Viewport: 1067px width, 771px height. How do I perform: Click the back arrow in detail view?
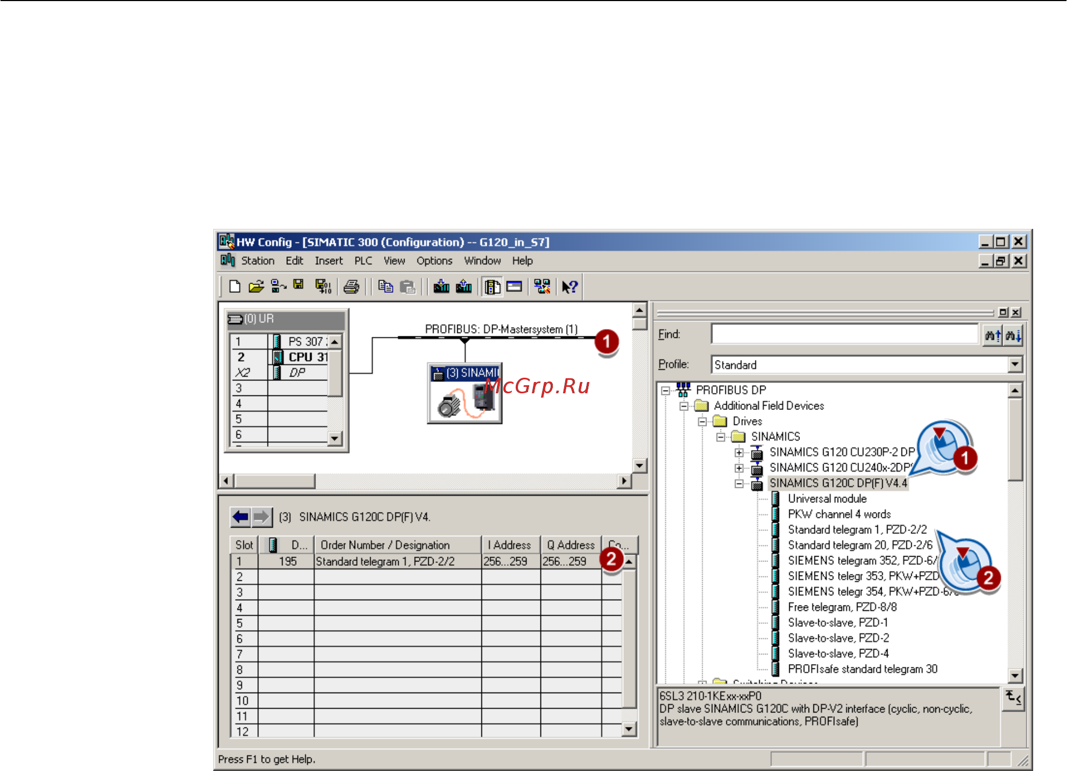pyautogui.click(x=240, y=517)
